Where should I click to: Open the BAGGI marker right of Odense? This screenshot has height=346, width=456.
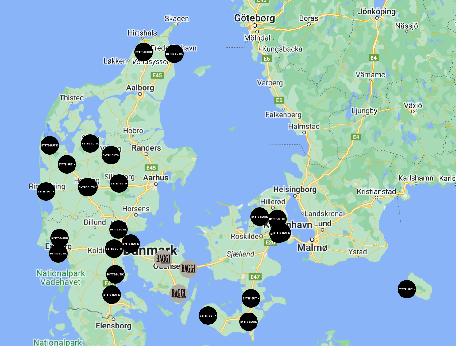[188, 269]
